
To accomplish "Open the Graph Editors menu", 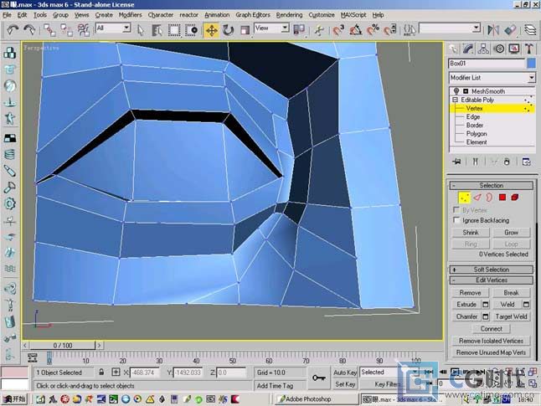I will coord(253,15).
